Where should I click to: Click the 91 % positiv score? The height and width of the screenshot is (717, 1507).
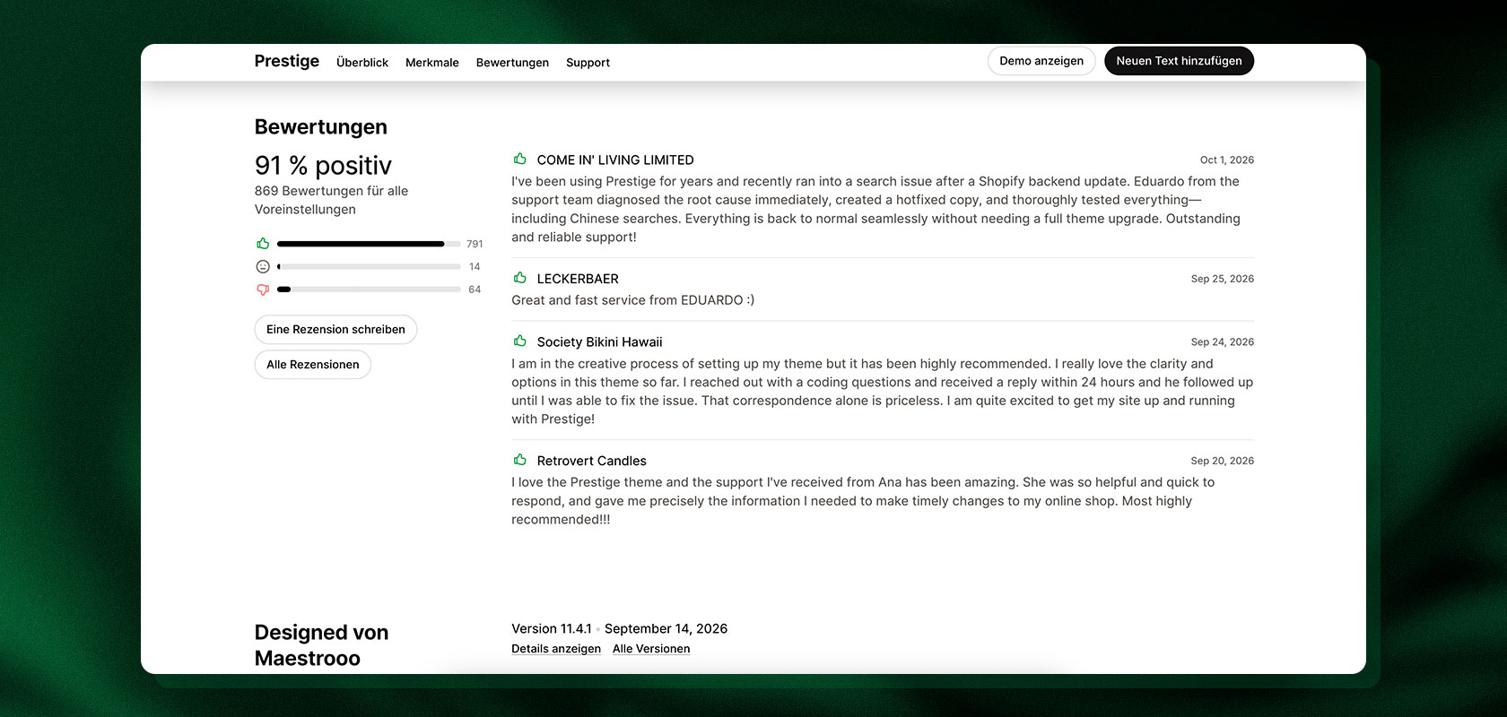tap(323, 166)
